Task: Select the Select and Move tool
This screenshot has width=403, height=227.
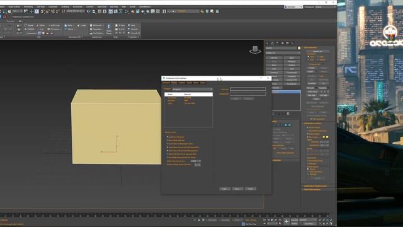Action: click(31, 11)
